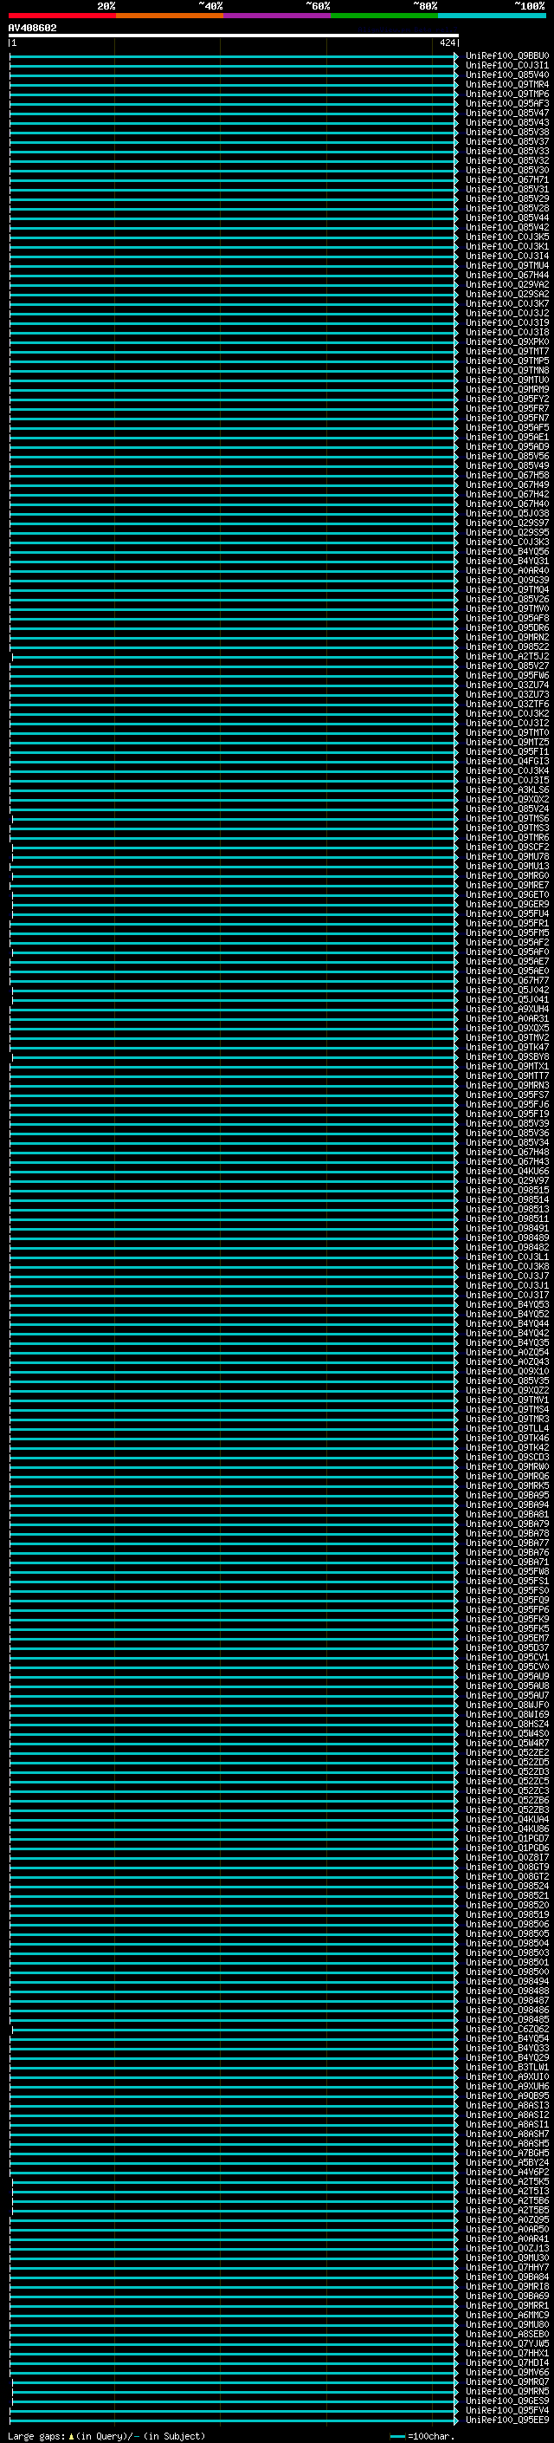Click hit label UniRef100_Q95FS7

point(507,1095)
